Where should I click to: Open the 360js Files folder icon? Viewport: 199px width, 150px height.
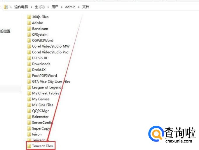coord(29,17)
